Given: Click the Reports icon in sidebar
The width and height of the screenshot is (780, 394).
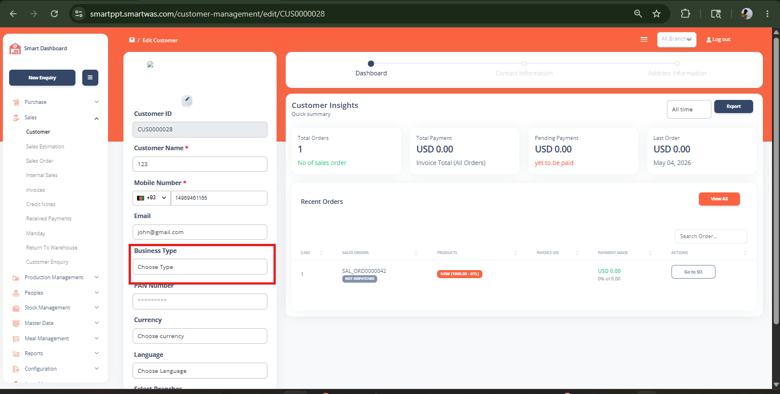Looking at the screenshot, I should 16,353.
